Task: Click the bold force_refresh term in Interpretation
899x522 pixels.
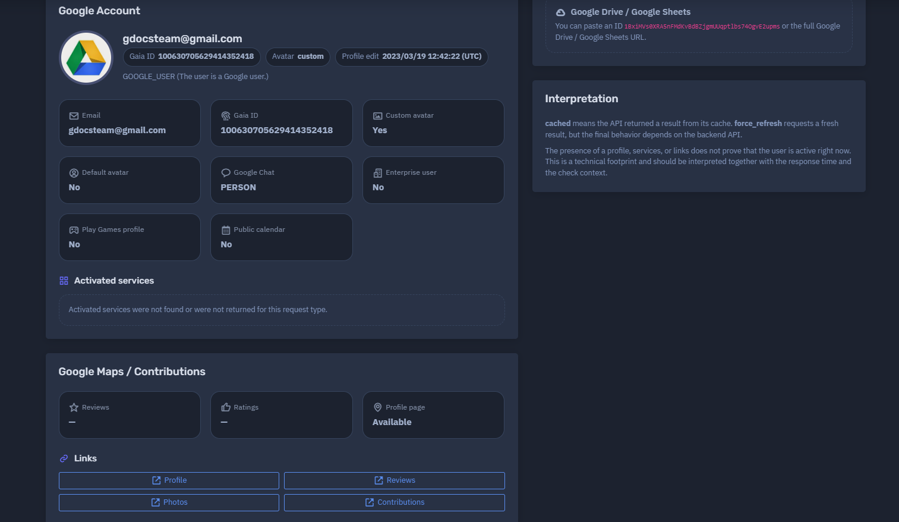Action: click(x=758, y=124)
